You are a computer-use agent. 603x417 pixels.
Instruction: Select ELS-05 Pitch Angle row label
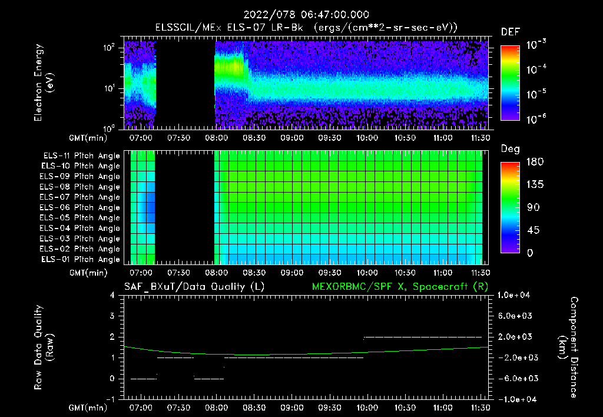[79, 218]
